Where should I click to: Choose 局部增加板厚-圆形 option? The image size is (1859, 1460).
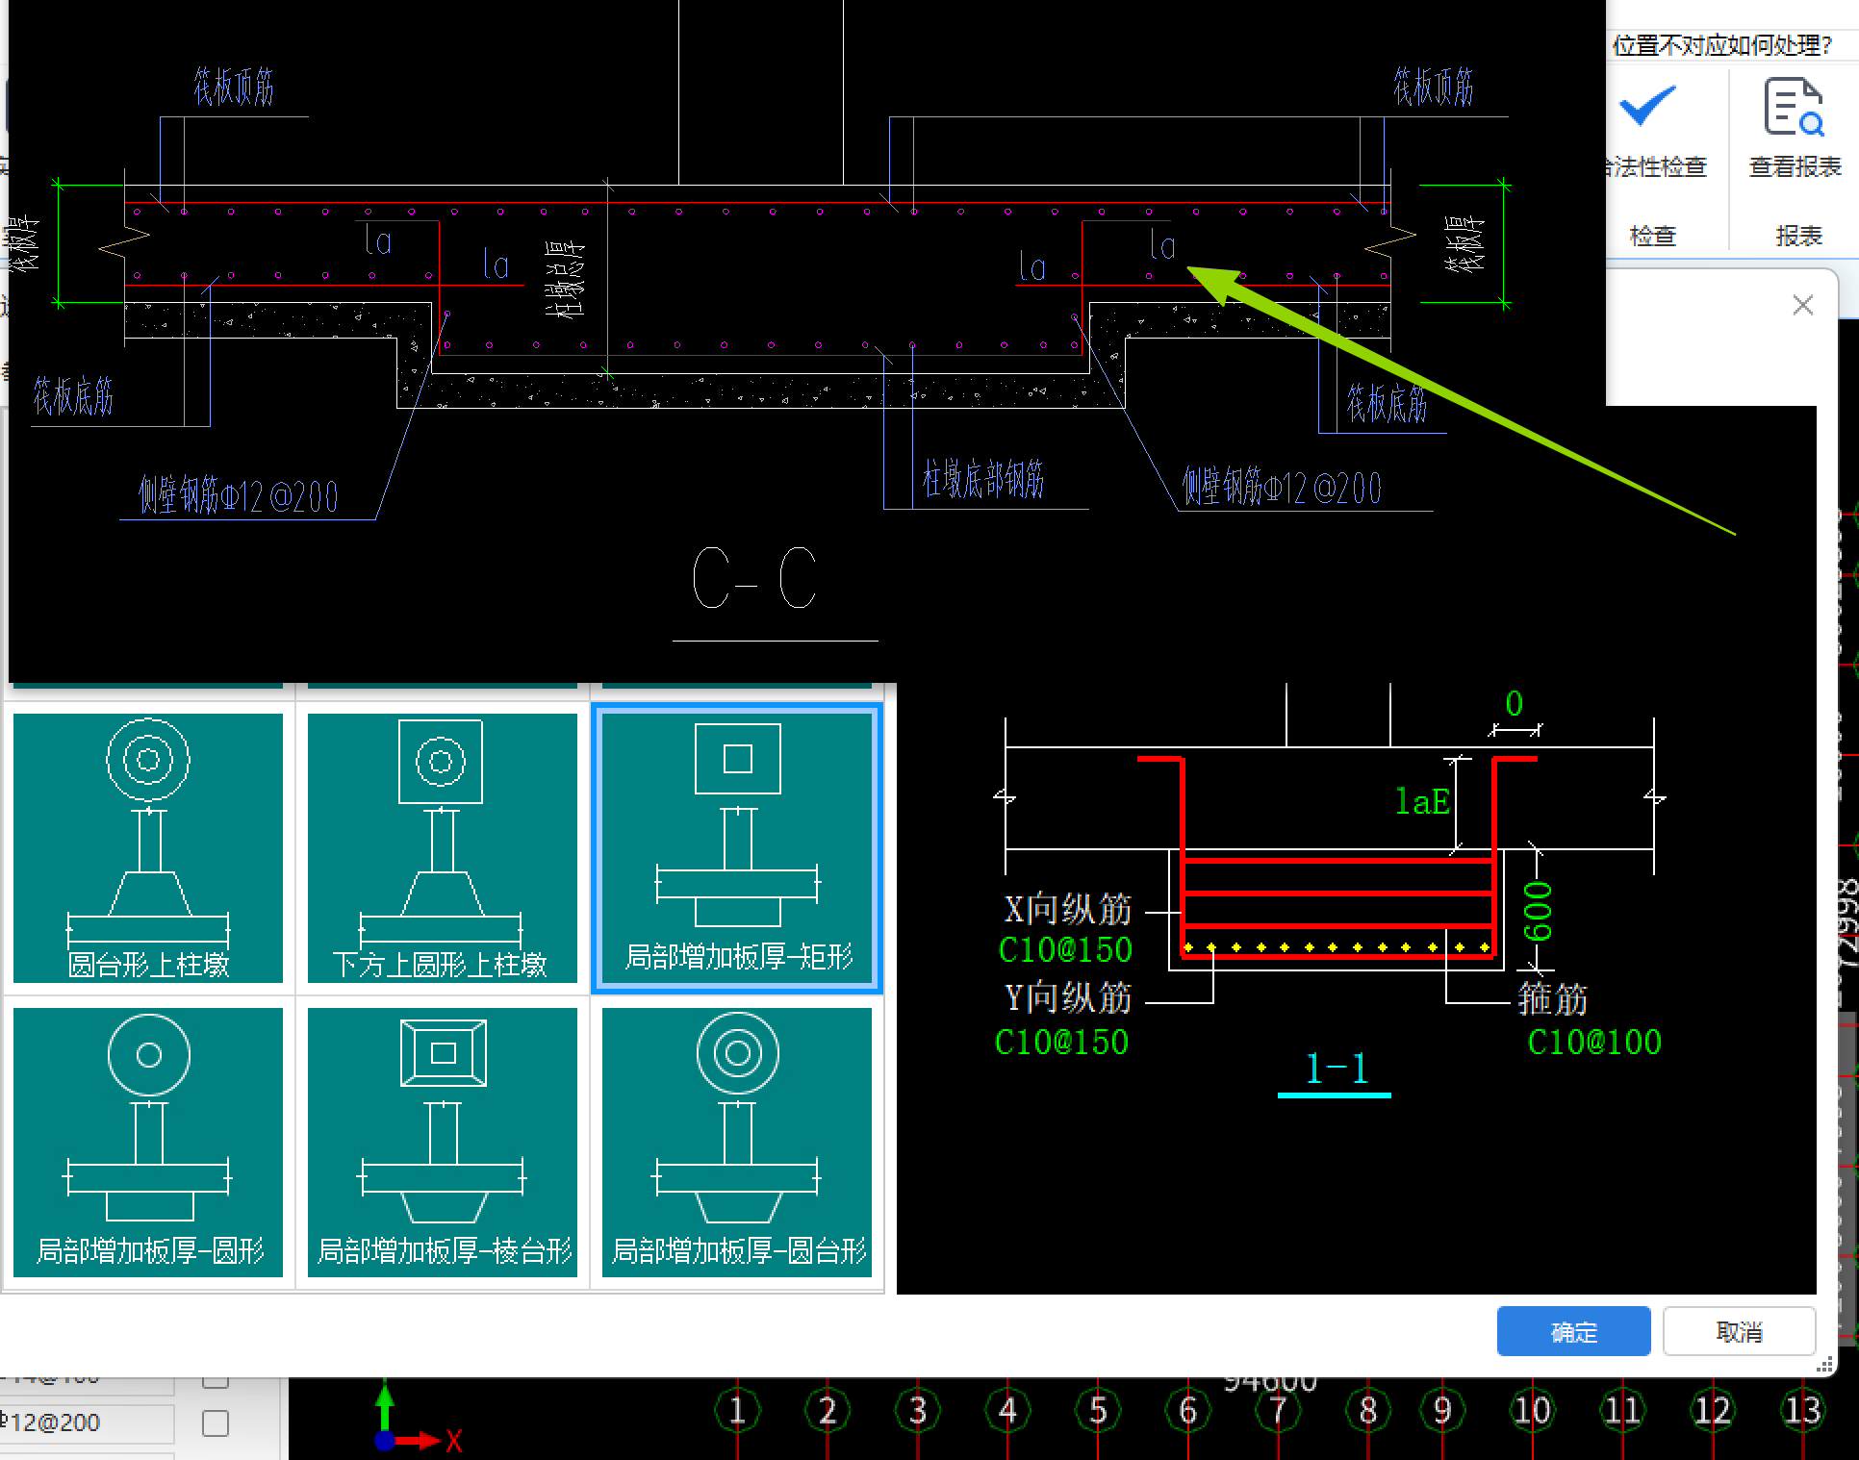pos(147,1142)
